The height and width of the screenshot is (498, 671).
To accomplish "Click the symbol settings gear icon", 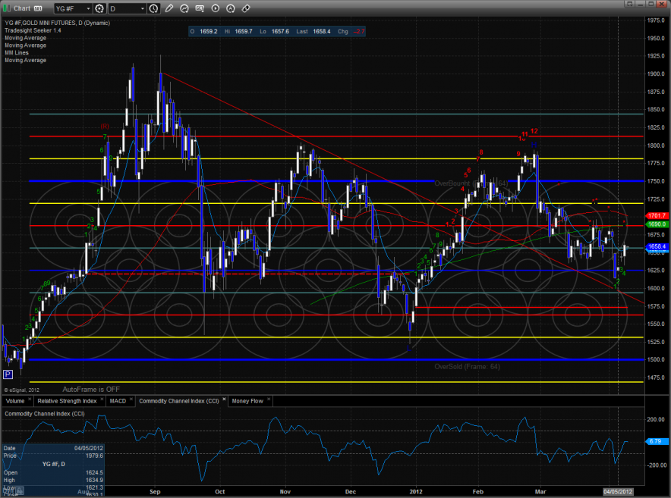I will 99,8.
